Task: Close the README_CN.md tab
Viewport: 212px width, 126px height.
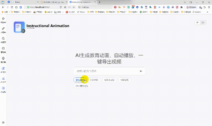Action: (67, 2)
